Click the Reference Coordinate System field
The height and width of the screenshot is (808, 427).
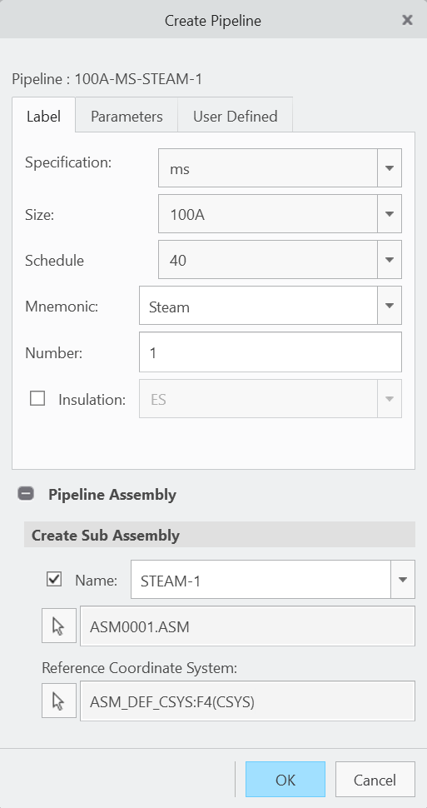click(247, 701)
